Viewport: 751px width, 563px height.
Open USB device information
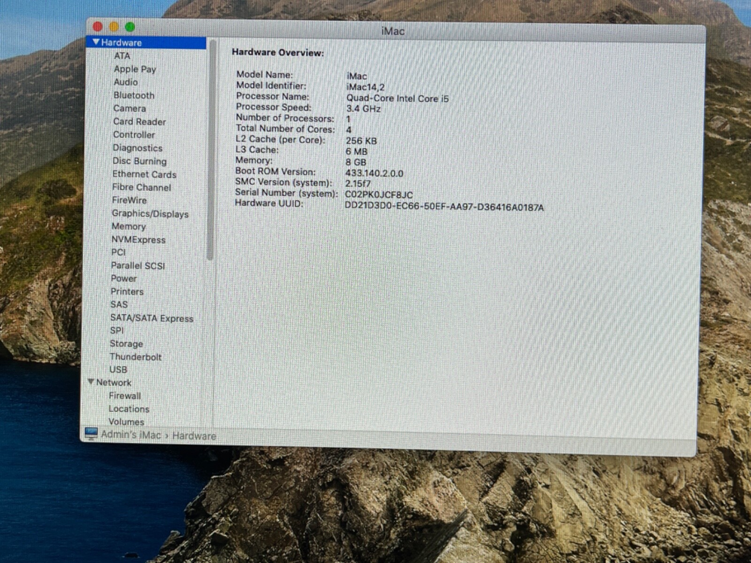coord(118,370)
